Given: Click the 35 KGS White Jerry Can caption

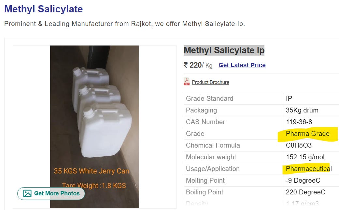Looking at the screenshot, I should point(92,171).
